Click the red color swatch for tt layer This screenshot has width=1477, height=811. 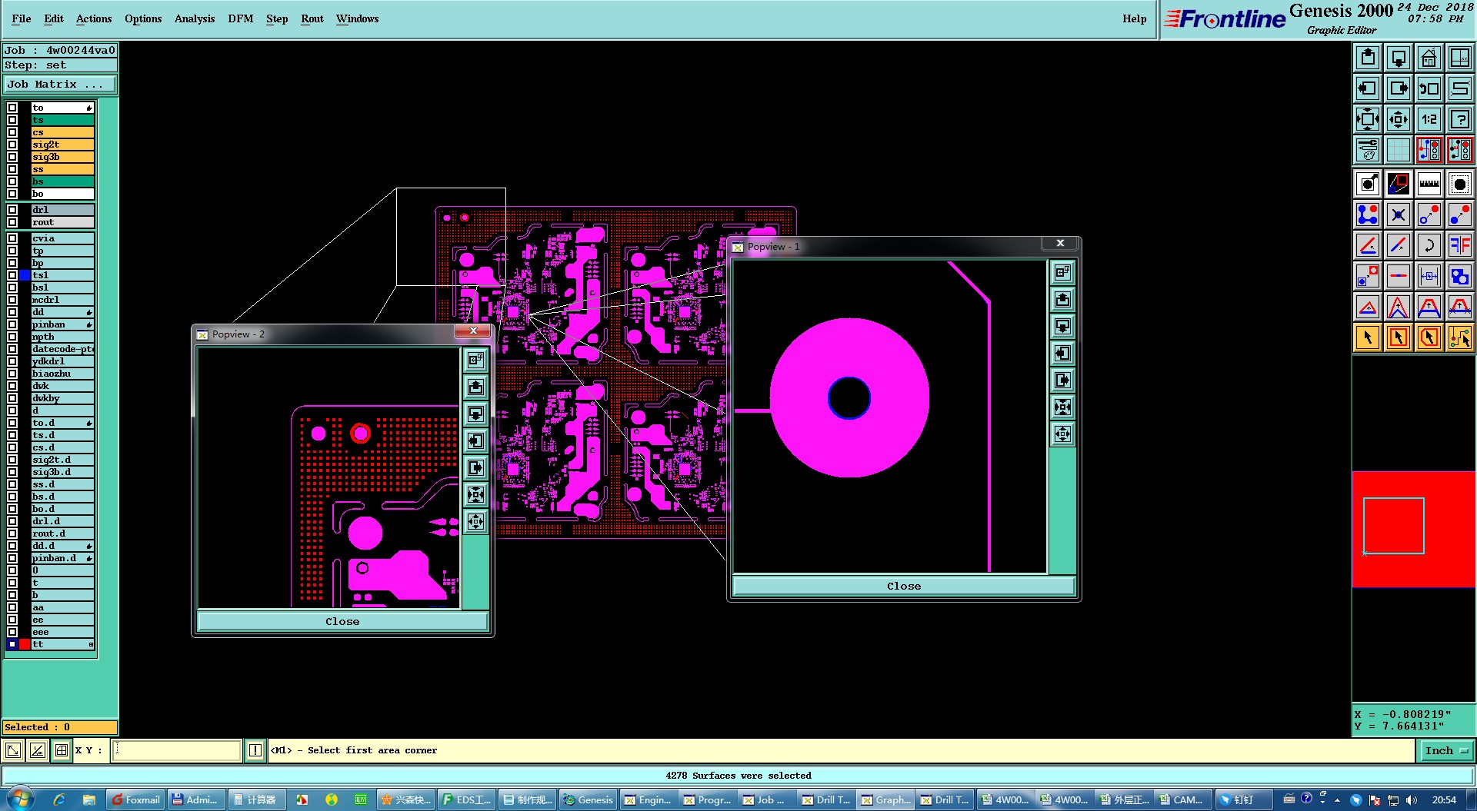25,644
